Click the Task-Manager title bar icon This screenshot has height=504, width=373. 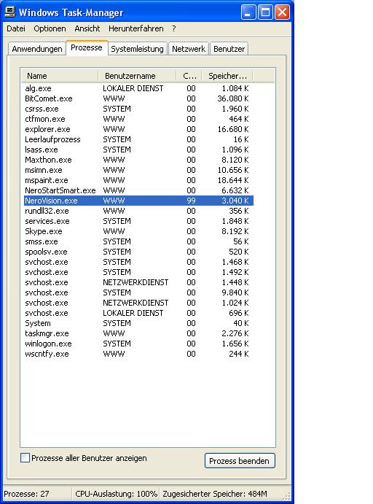point(10,12)
